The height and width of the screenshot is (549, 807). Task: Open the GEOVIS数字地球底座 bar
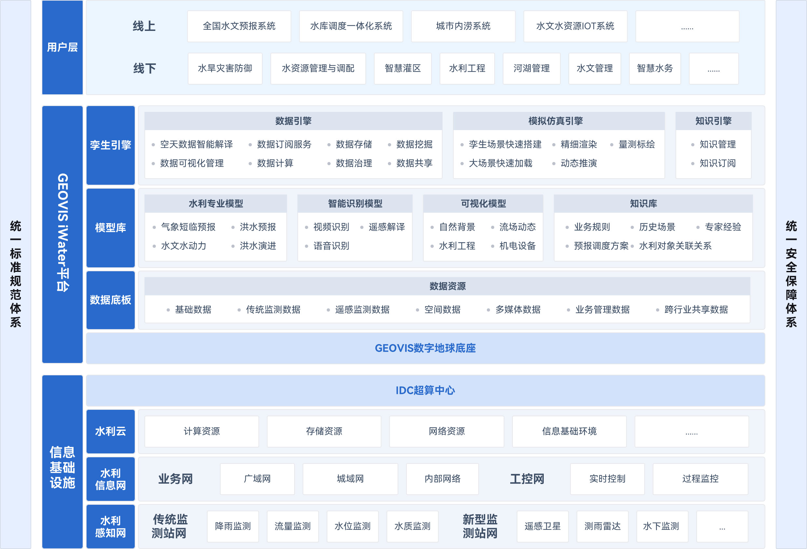point(425,348)
